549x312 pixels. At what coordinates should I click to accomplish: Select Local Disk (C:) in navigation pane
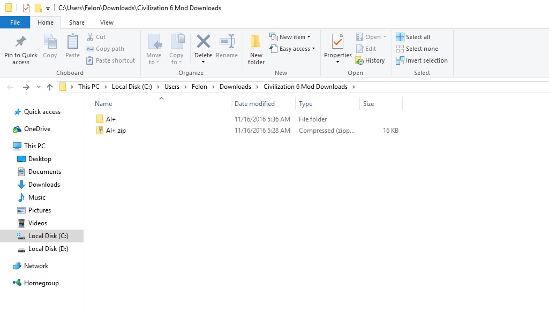42,236
